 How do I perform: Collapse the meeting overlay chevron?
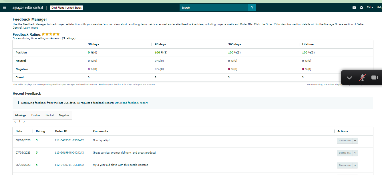pos(349,77)
